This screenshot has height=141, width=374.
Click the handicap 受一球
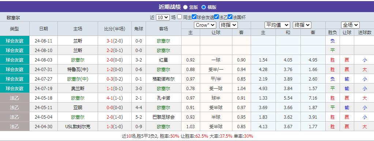pyautogui.click(x=216, y=89)
